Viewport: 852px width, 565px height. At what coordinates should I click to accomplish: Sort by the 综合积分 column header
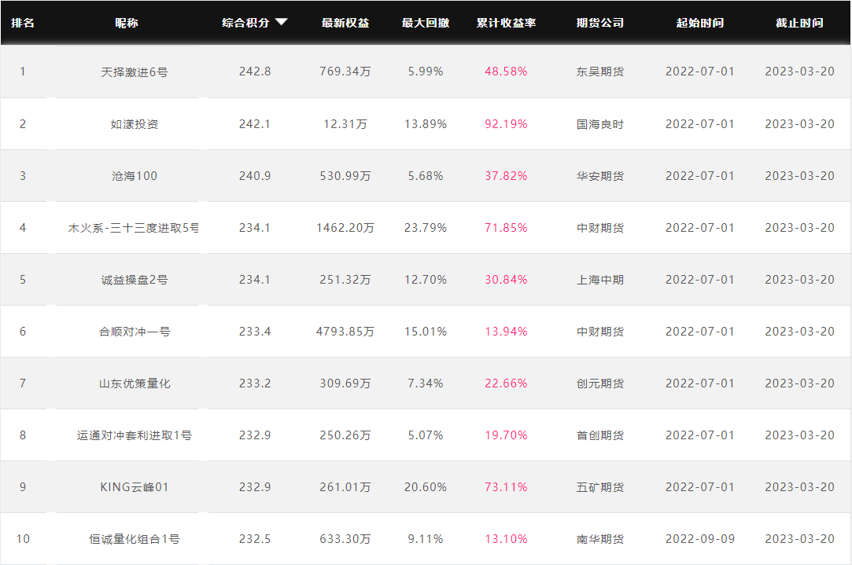click(245, 23)
